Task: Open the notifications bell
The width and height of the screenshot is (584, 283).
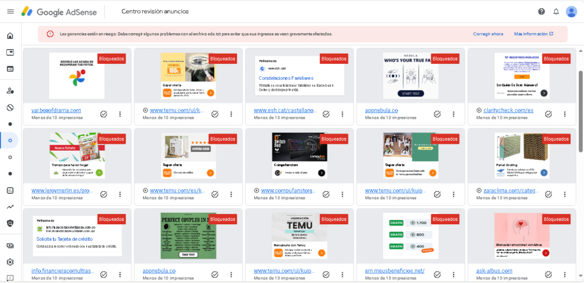Action: coord(556,11)
